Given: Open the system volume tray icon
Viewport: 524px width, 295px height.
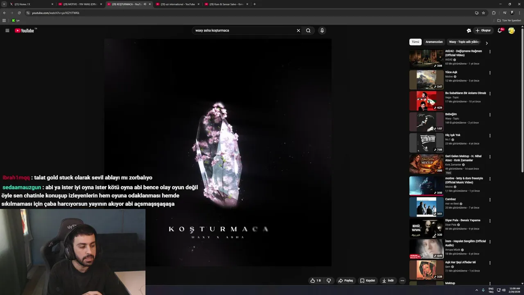Looking at the screenshot, I should click(x=504, y=290).
